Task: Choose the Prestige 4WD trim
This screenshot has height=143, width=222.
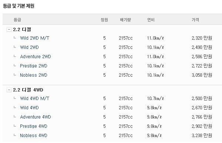Action: [x=34, y=126]
